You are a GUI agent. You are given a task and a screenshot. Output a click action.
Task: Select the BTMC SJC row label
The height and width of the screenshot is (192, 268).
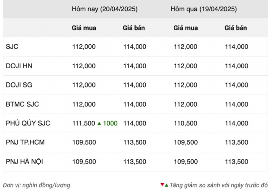(x=22, y=104)
